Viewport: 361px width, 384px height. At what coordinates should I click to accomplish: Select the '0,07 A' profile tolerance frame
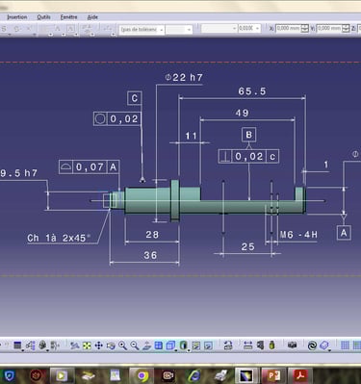coord(90,166)
